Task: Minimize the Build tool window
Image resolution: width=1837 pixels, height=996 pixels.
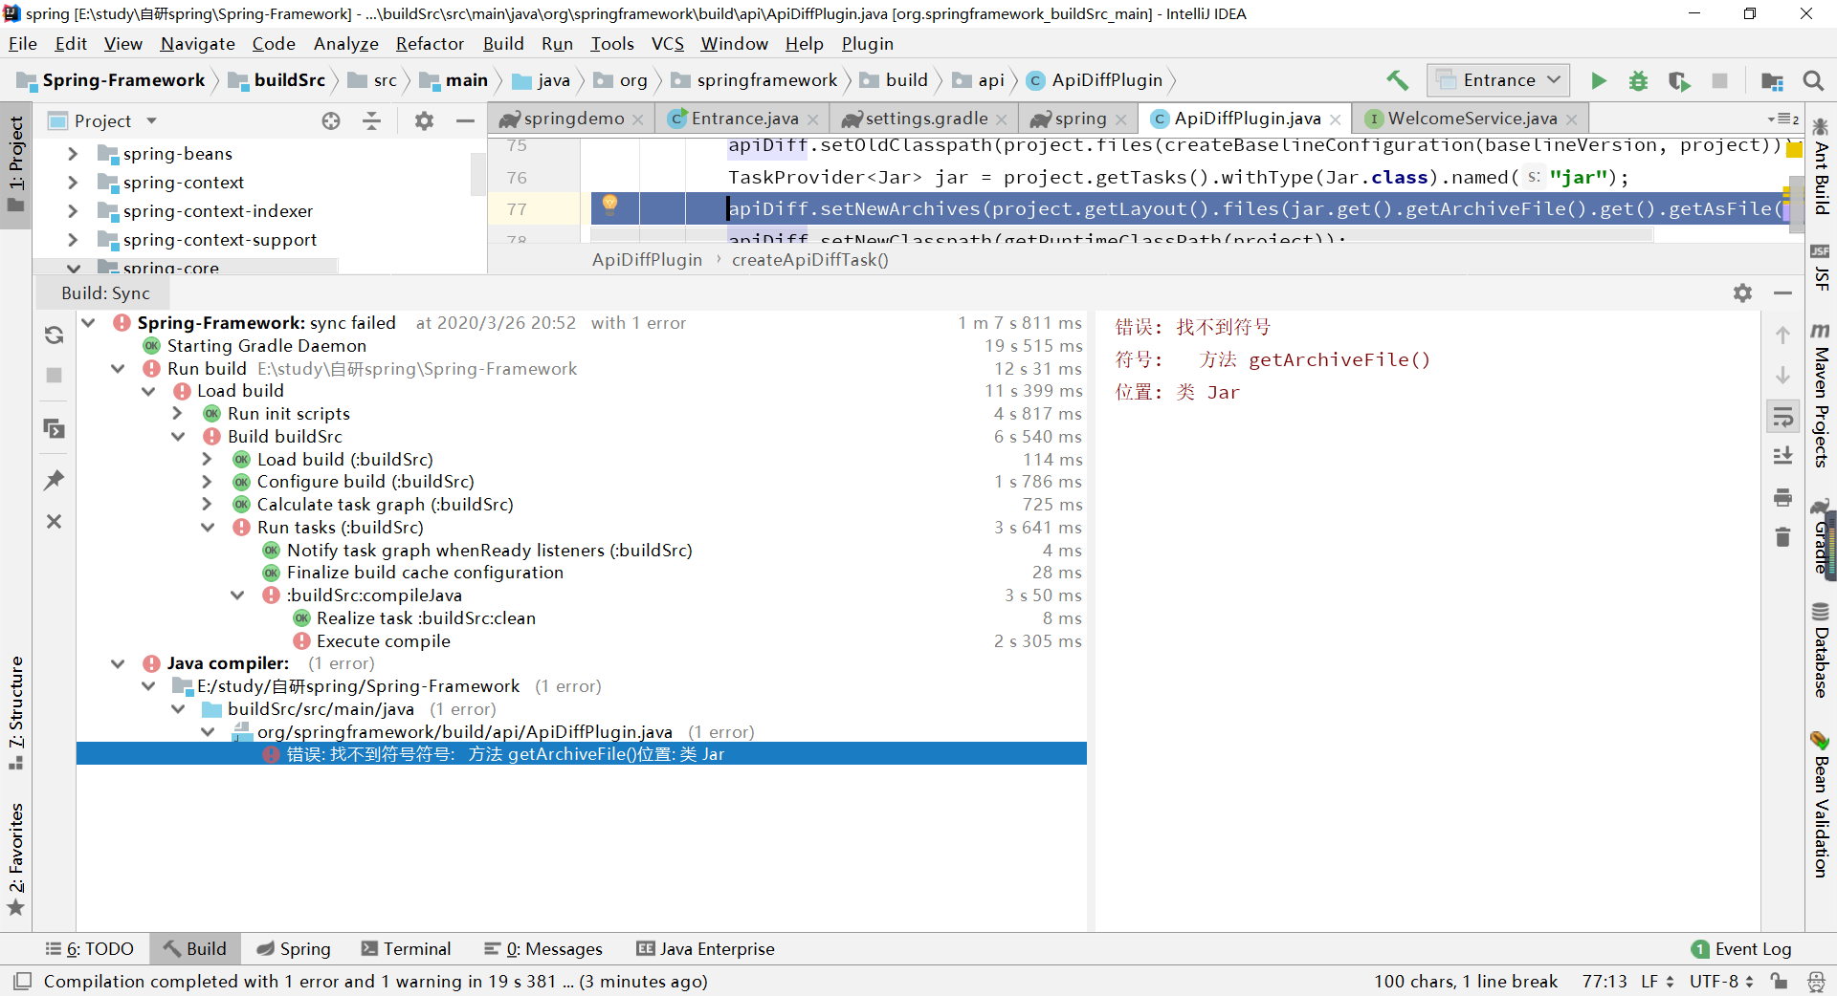Action: [1782, 293]
